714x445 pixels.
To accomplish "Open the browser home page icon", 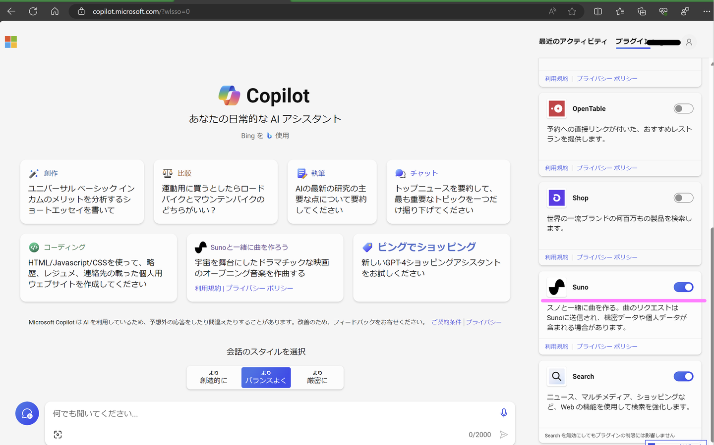I will pyautogui.click(x=55, y=11).
